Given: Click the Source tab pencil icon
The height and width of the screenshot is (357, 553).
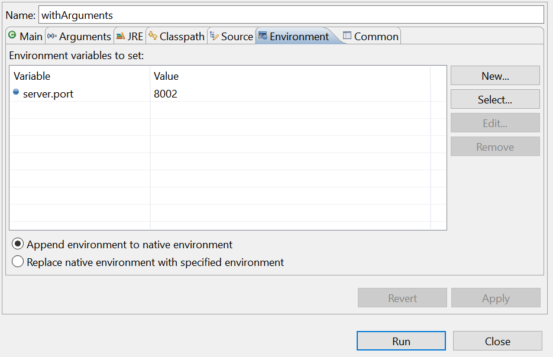Looking at the screenshot, I should click(x=214, y=35).
